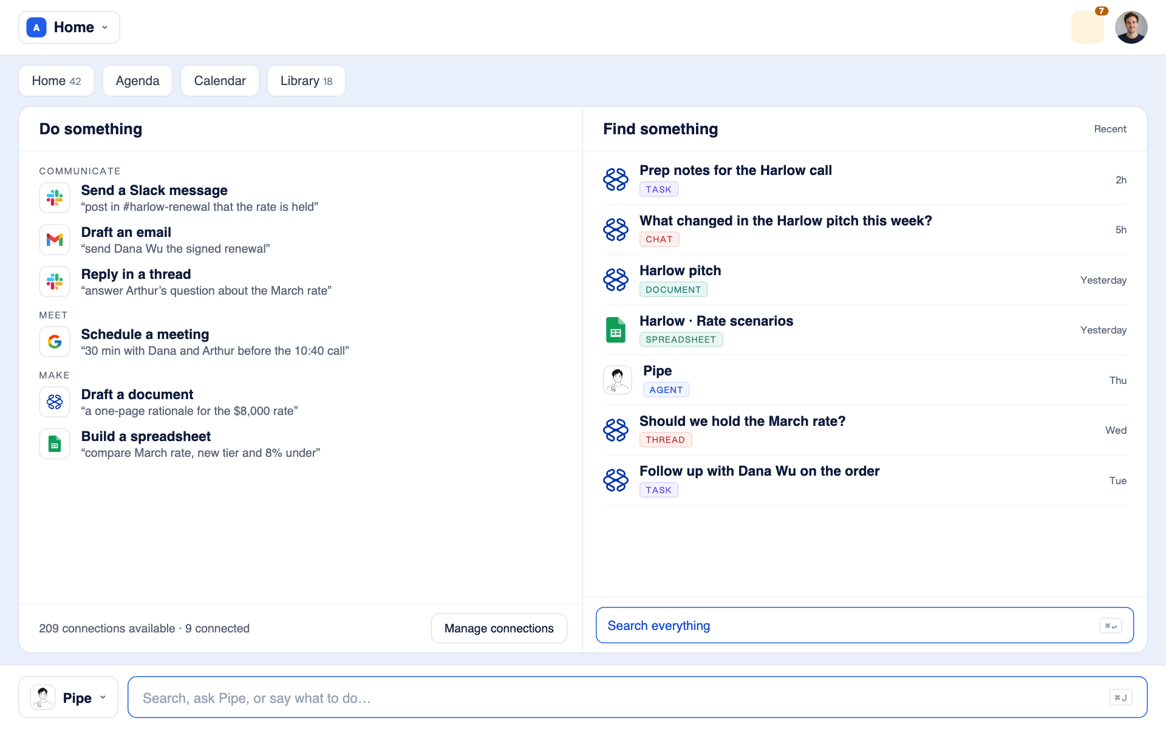Select Send a Slack message action
The height and width of the screenshot is (729, 1166).
(x=154, y=190)
